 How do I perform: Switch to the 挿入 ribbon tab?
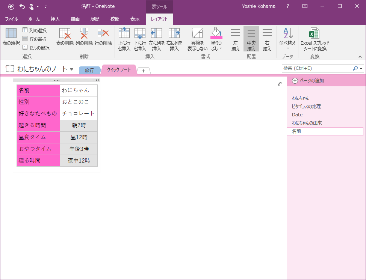coord(55,19)
